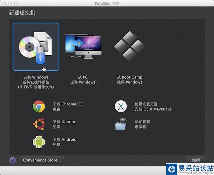Click the add existing virtual machine folder icon

(121, 124)
